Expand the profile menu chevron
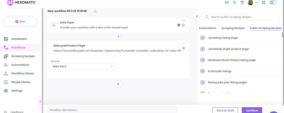 click(x=257, y=2)
